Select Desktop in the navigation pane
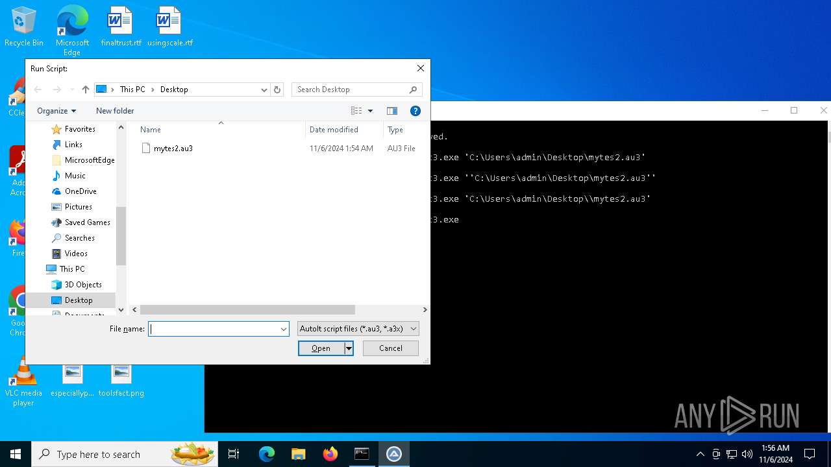This screenshot has height=467, width=831. click(79, 300)
